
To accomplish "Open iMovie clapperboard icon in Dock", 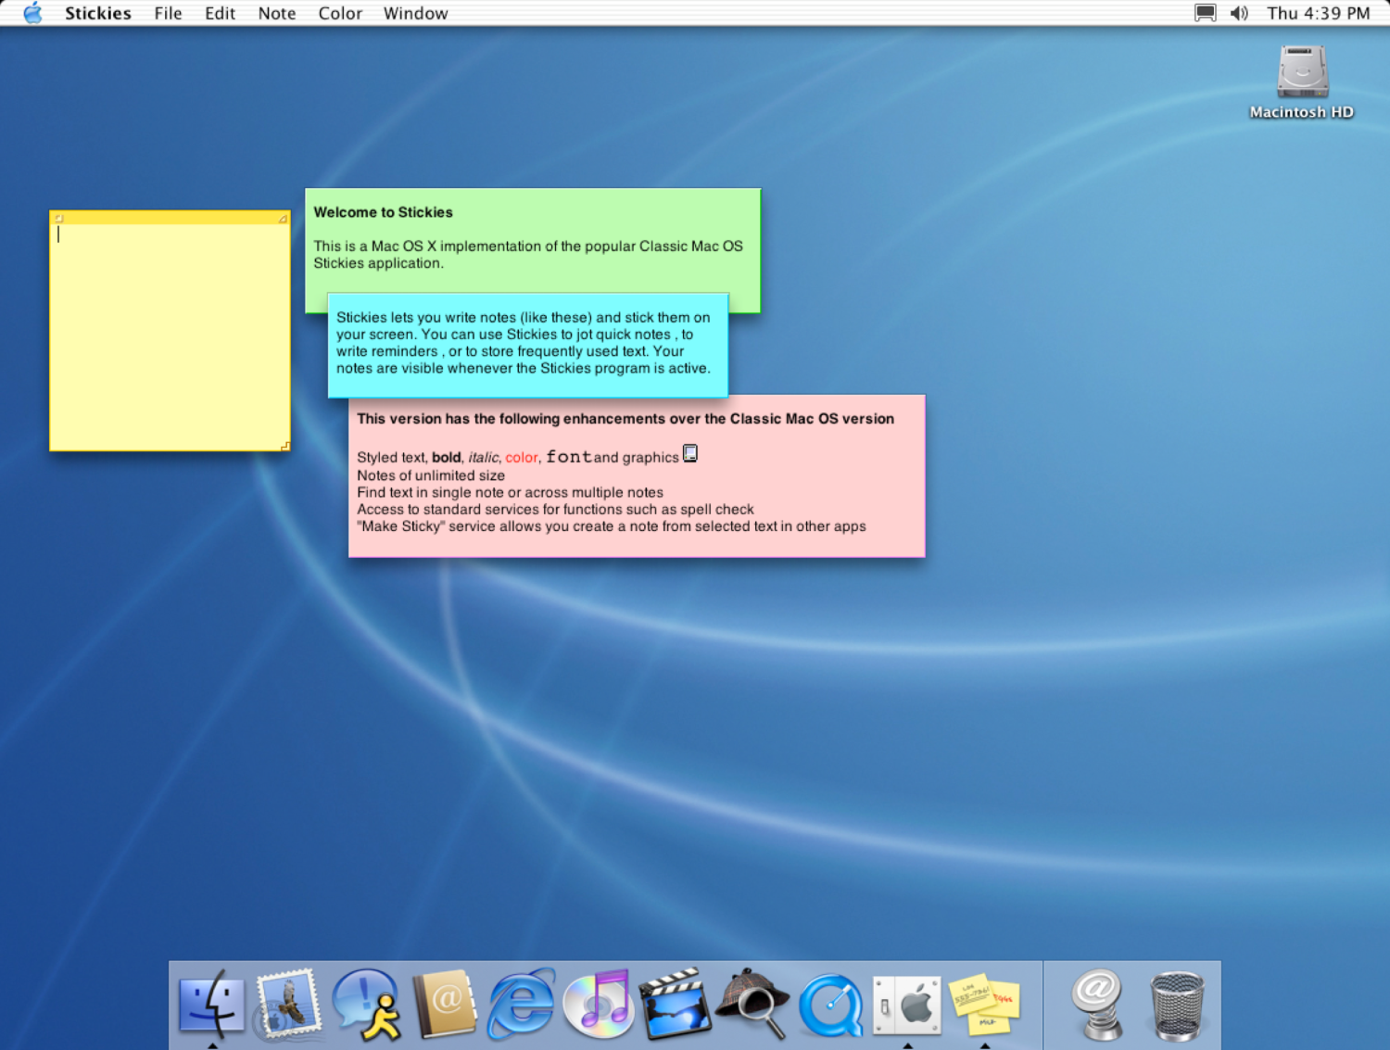I will tap(676, 1005).
